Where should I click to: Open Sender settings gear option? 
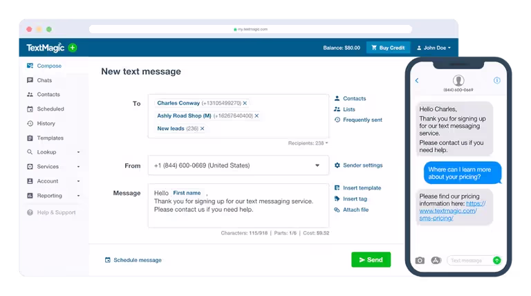357,165
